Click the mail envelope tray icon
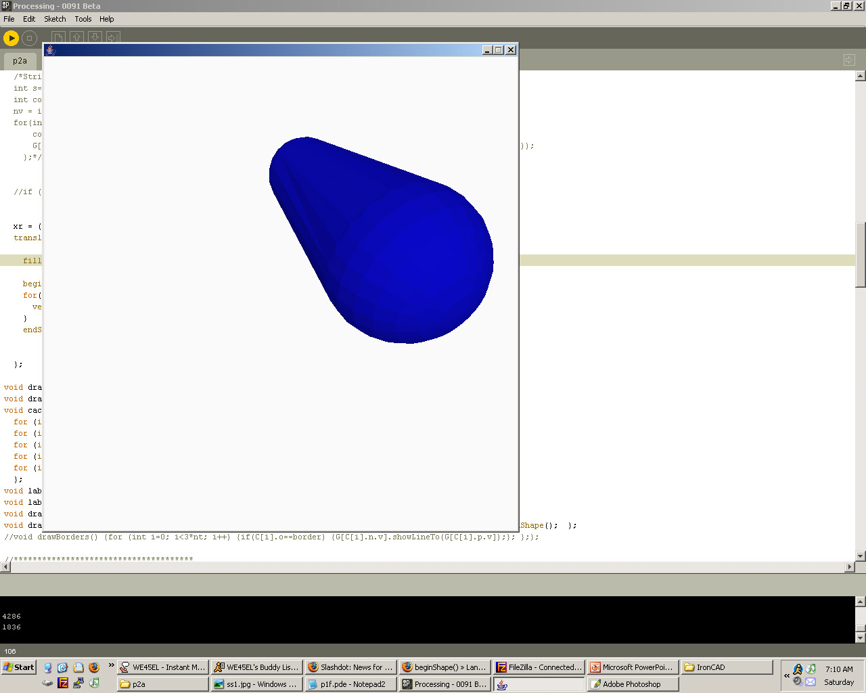Viewport: 866px width, 693px height. click(811, 681)
